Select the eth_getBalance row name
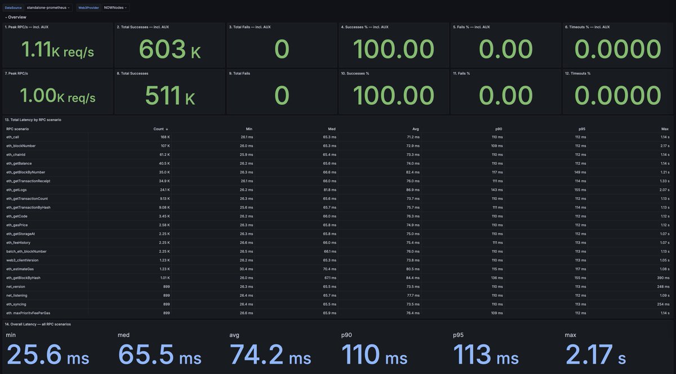This screenshot has width=676, height=374. click(x=17, y=163)
